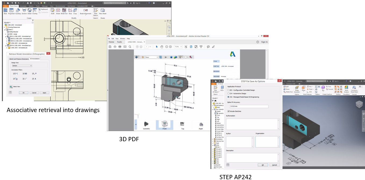Select the Top view thumbnail in PDF
Image resolution: width=365 pixels, height=180 pixels.
click(182, 125)
